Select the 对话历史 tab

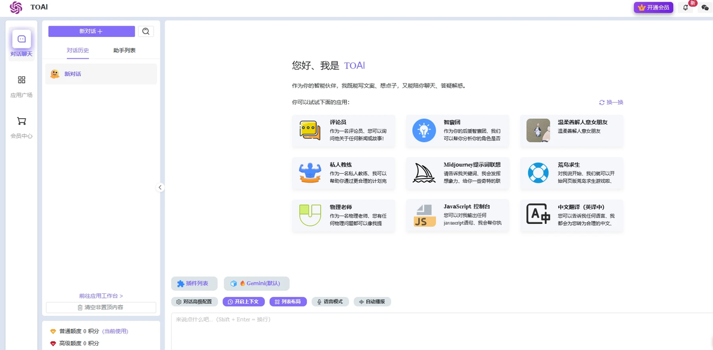click(x=78, y=50)
